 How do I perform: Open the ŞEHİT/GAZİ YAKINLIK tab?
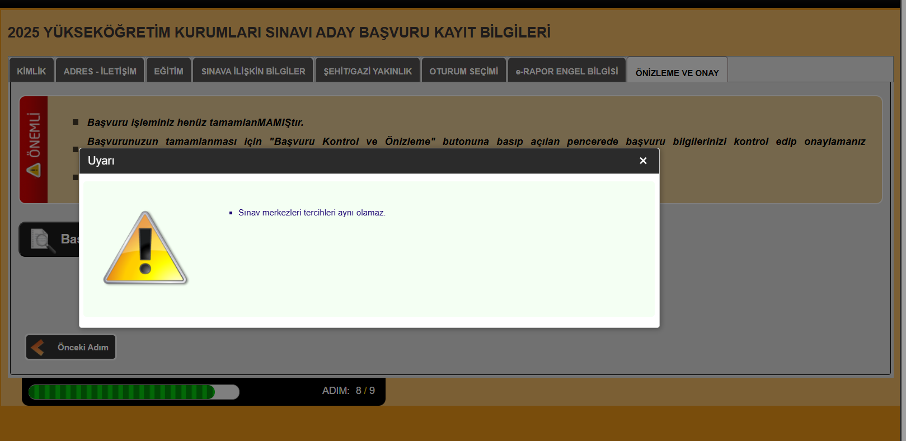pyautogui.click(x=368, y=71)
